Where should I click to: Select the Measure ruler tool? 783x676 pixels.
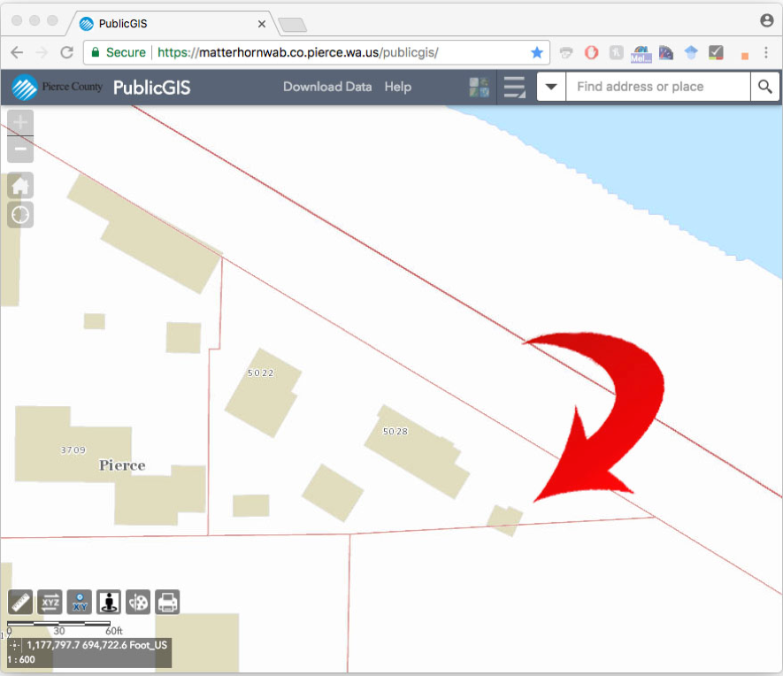[x=20, y=602]
